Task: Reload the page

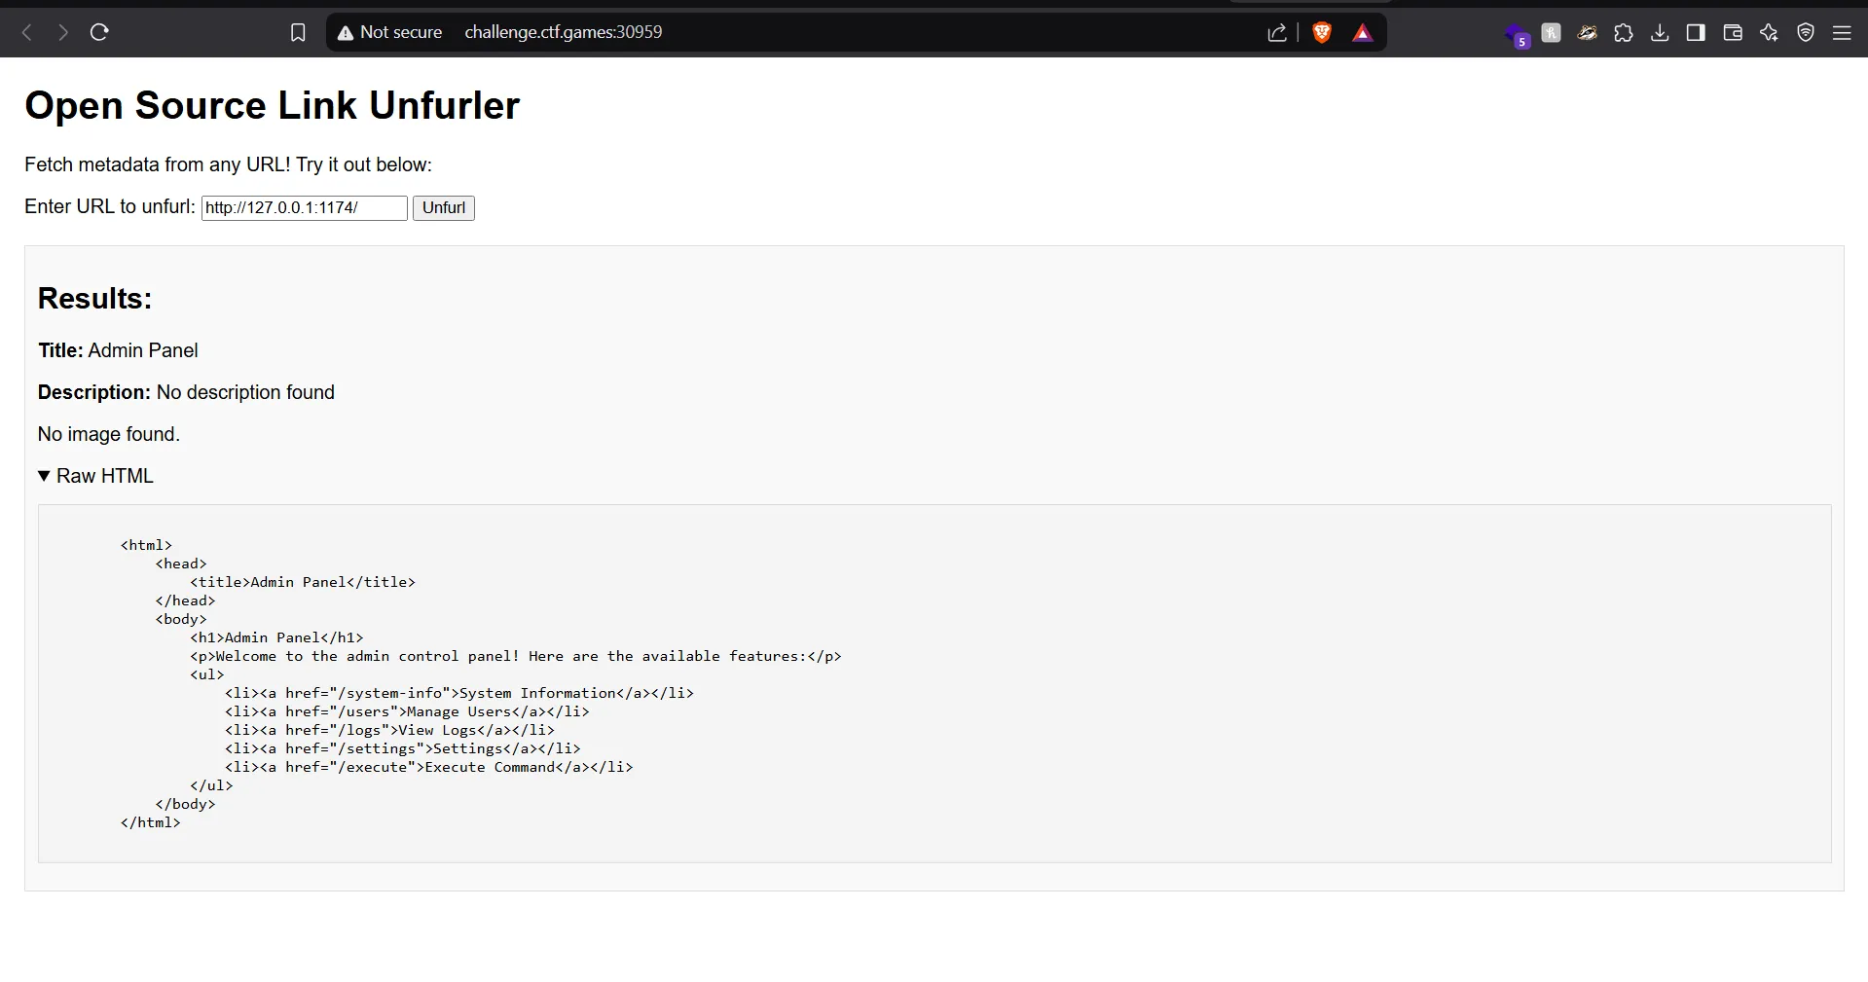Action: click(99, 33)
